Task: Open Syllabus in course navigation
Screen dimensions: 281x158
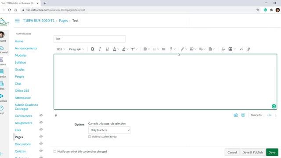Action: 20,62
